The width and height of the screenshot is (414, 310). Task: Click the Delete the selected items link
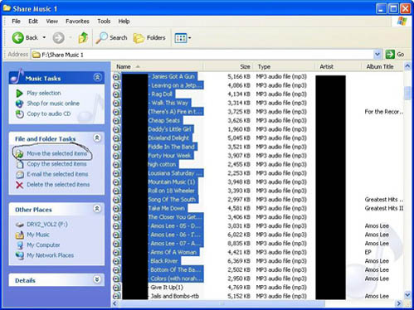(x=58, y=184)
